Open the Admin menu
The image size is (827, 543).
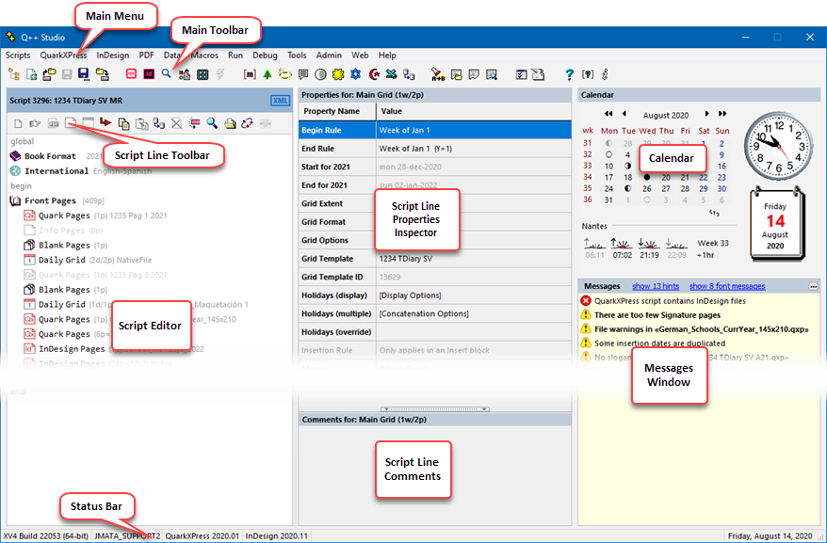pyautogui.click(x=329, y=55)
